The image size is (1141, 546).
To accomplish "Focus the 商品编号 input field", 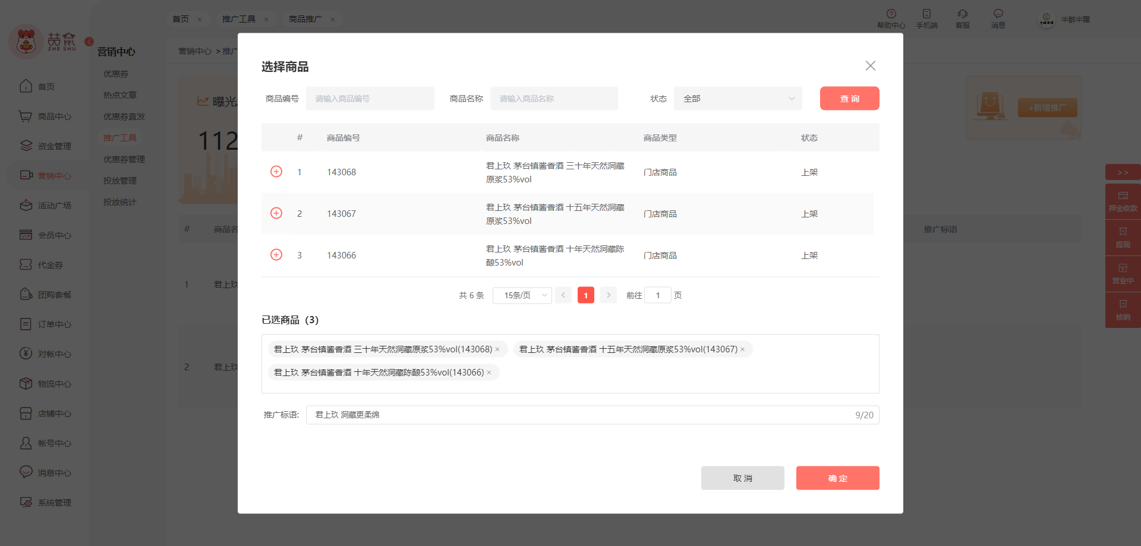I will [x=370, y=99].
